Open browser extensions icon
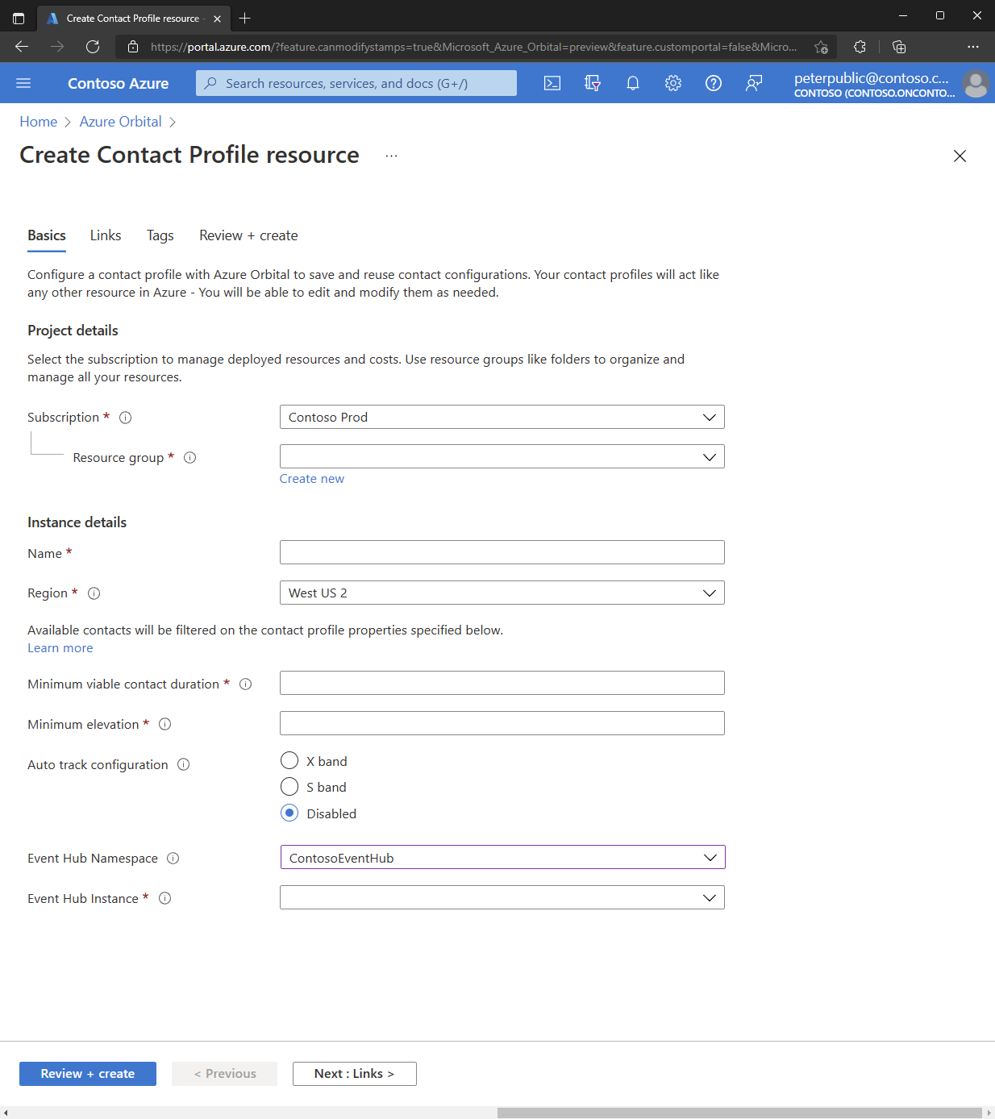Viewport: 995px width, 1119px height. point(860,47)
